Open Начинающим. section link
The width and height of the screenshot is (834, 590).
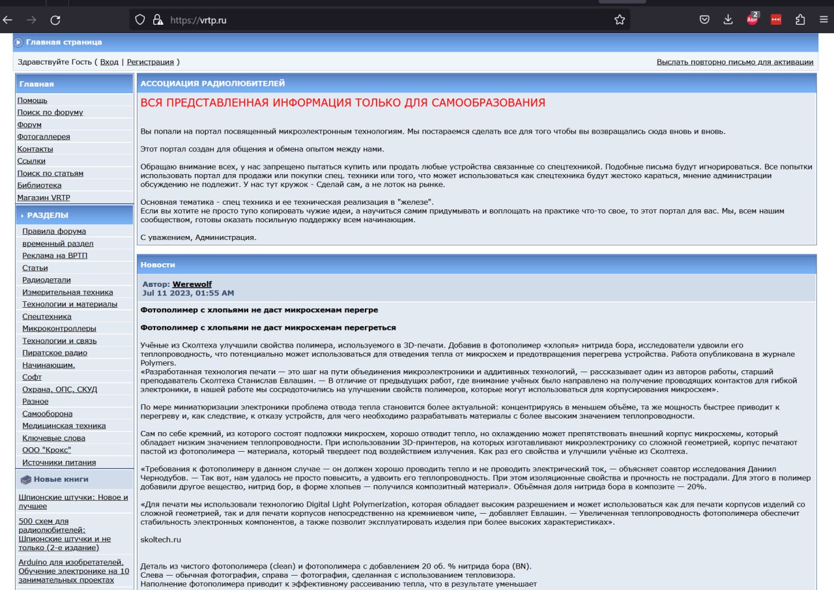point(49,365)
